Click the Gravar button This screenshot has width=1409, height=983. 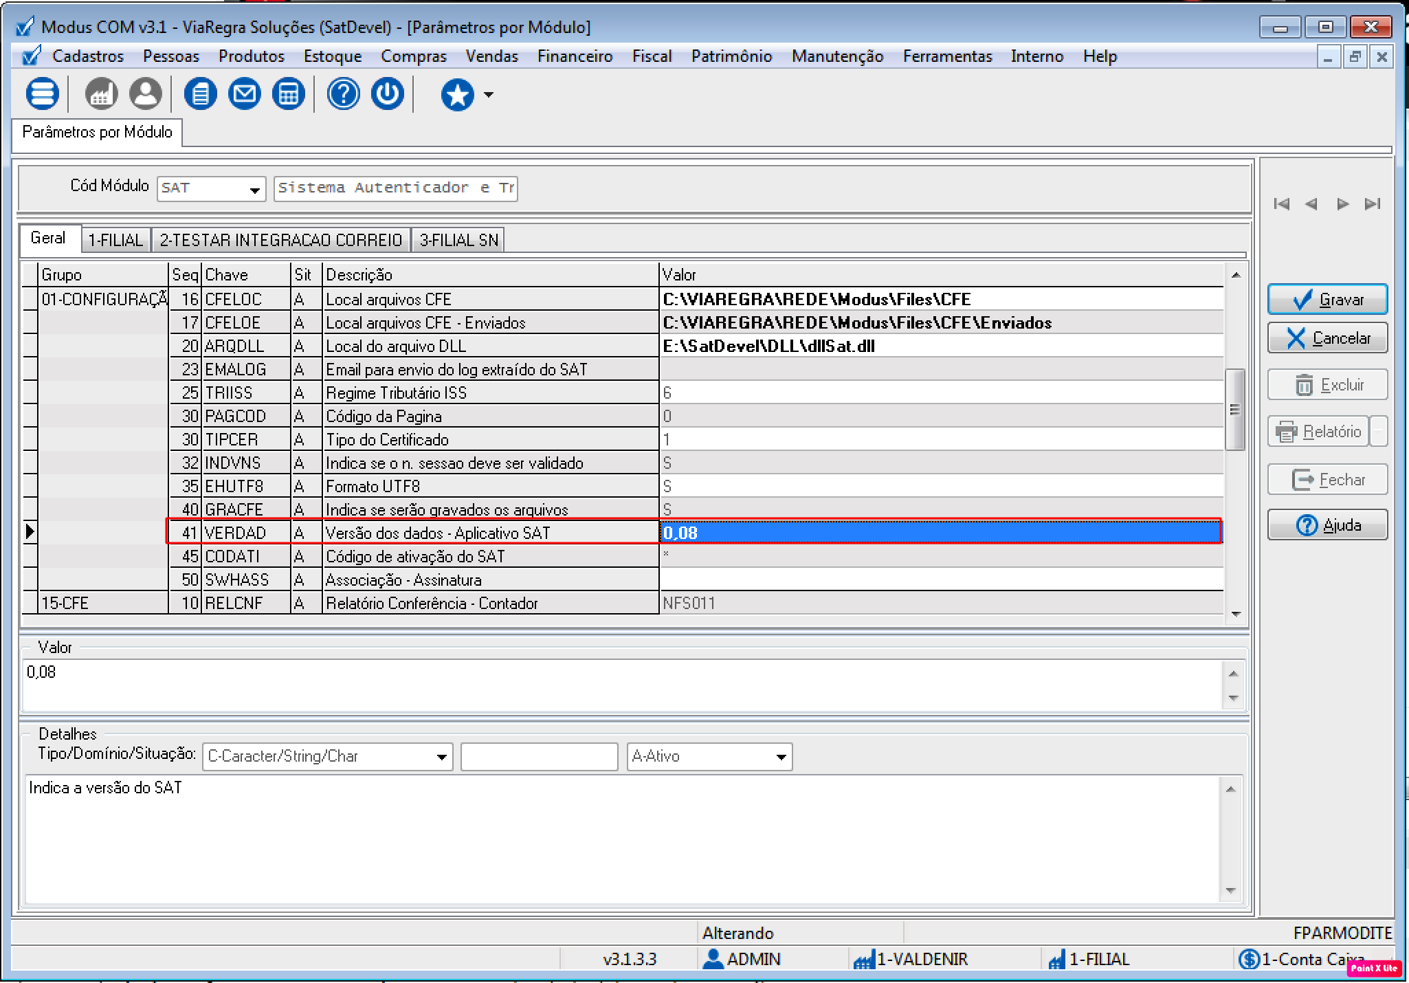click(x=1327, y=300)
